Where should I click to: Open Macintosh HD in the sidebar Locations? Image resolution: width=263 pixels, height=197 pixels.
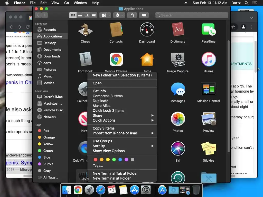50,104
